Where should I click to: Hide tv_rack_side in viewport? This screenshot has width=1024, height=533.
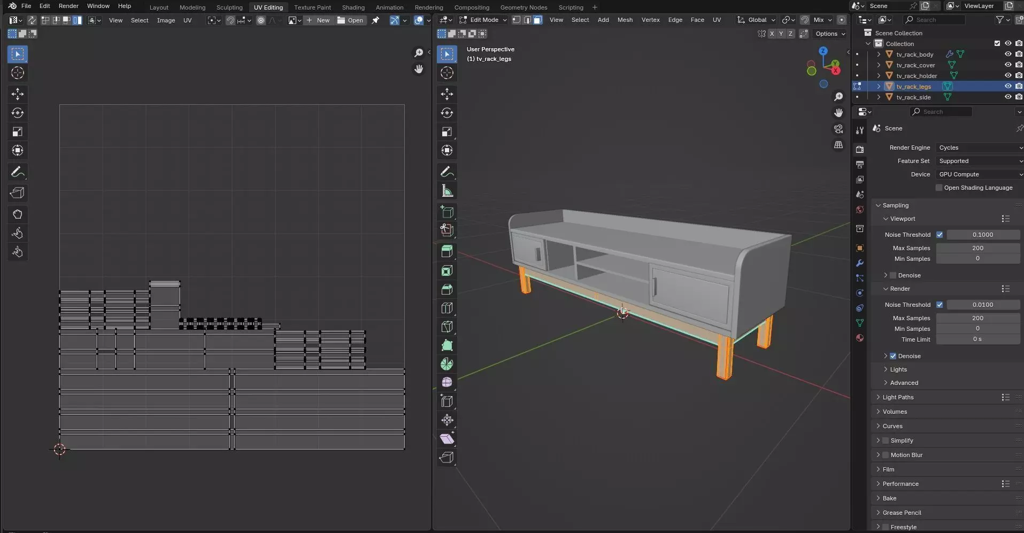[x=1008, y=97]
